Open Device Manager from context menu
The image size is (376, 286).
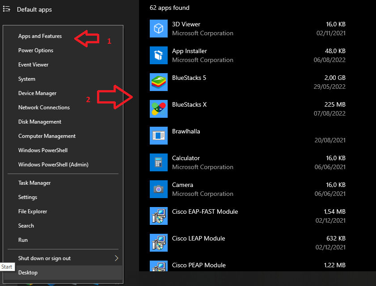click(38, 93)
